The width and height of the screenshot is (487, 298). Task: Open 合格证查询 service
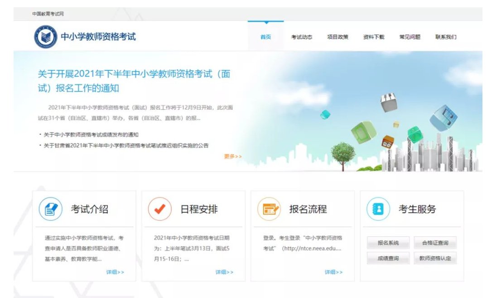pos(436,243)
